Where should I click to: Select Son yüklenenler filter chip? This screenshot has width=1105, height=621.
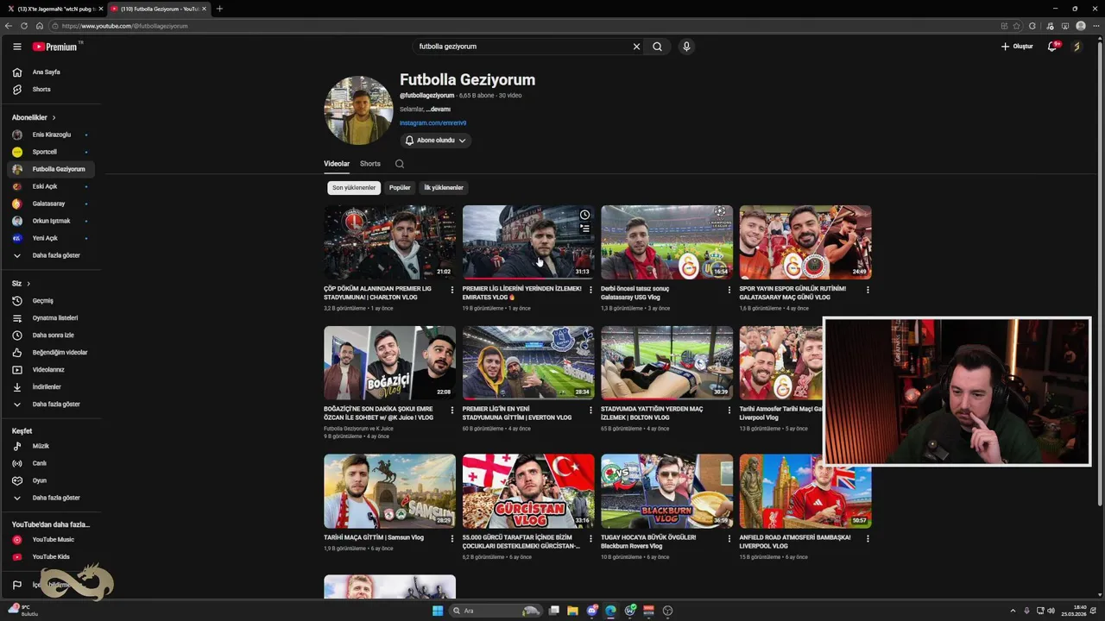tap(354, 187)
